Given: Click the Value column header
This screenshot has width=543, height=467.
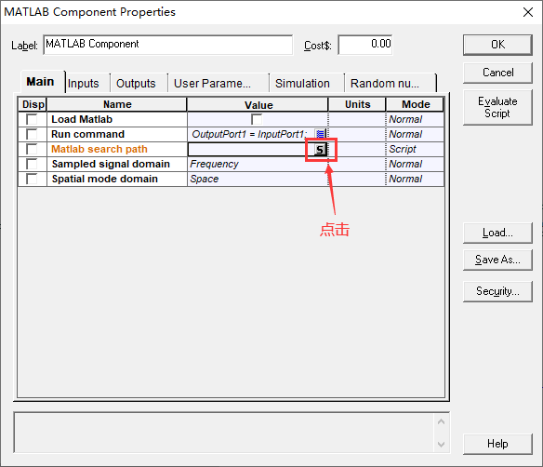Looking at the screenshot, I should coord(258,104).
